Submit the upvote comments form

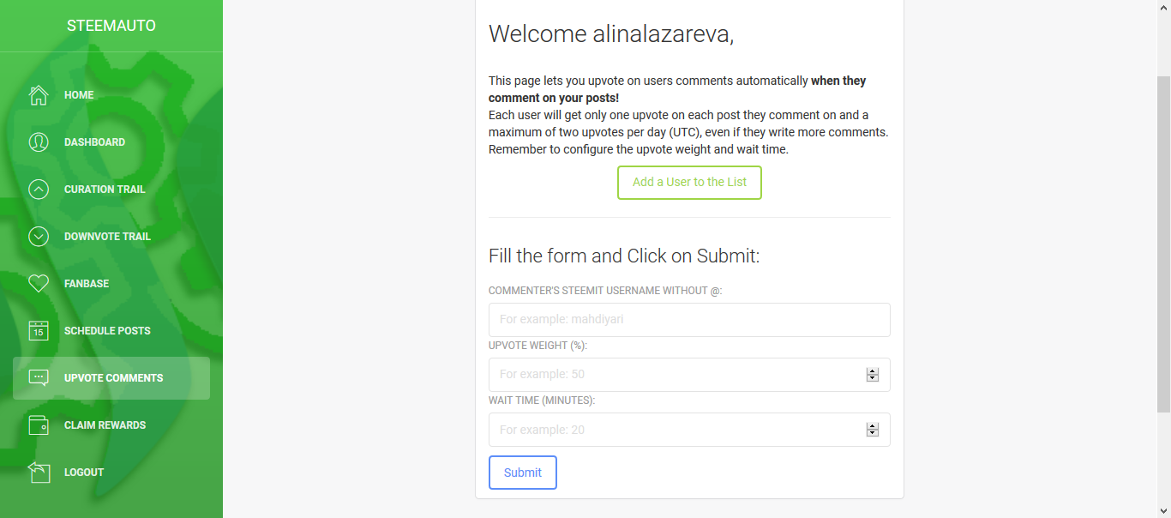tap(523, 473)
